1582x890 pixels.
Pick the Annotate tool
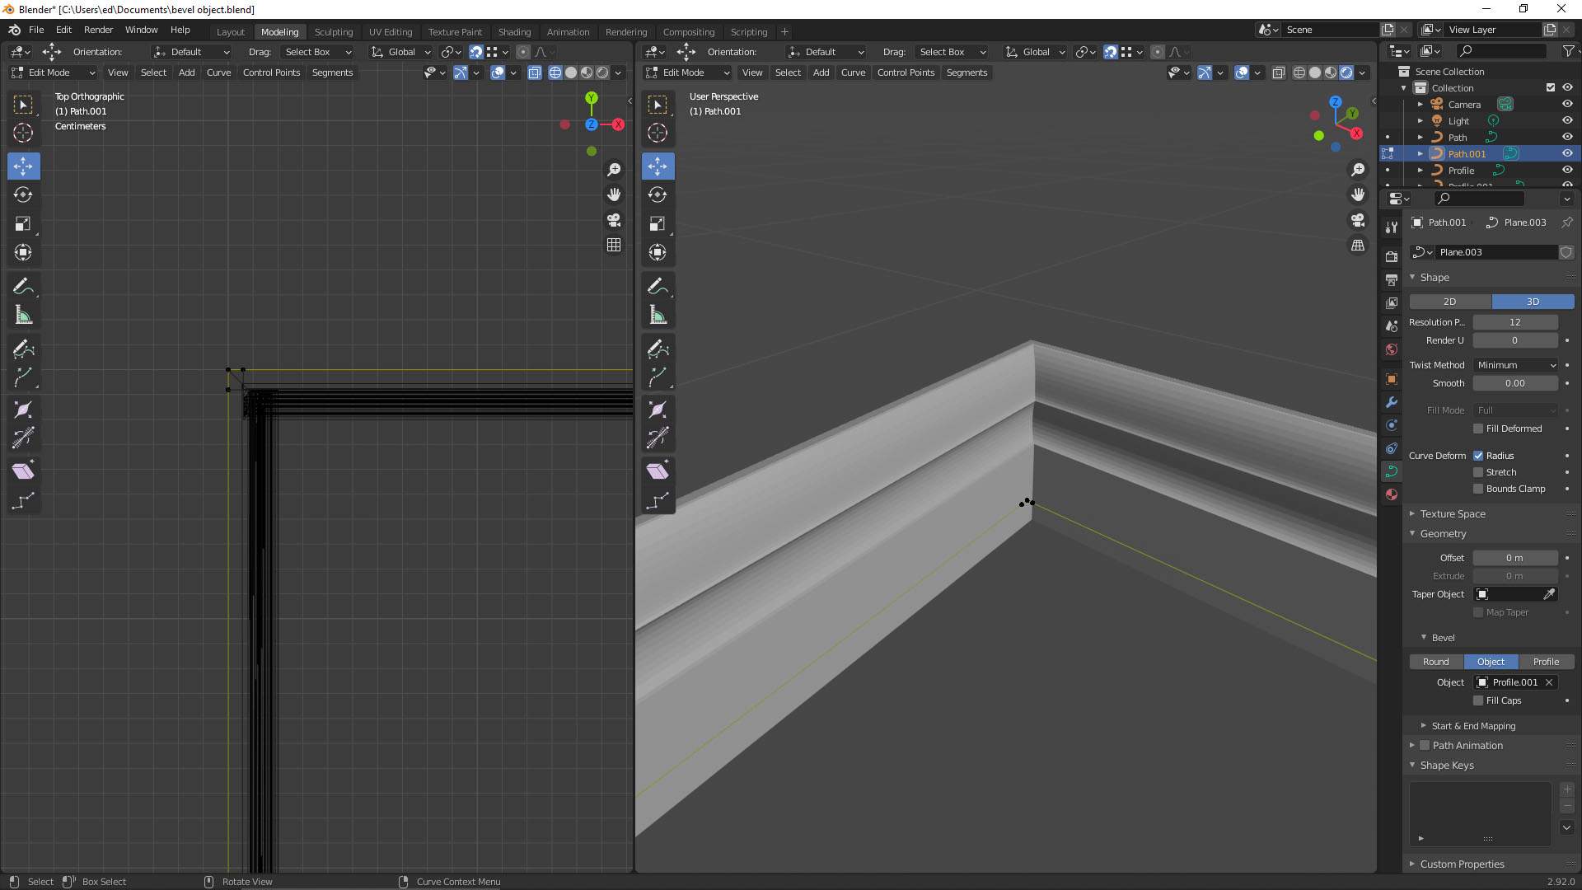click(x=23, y=286)
